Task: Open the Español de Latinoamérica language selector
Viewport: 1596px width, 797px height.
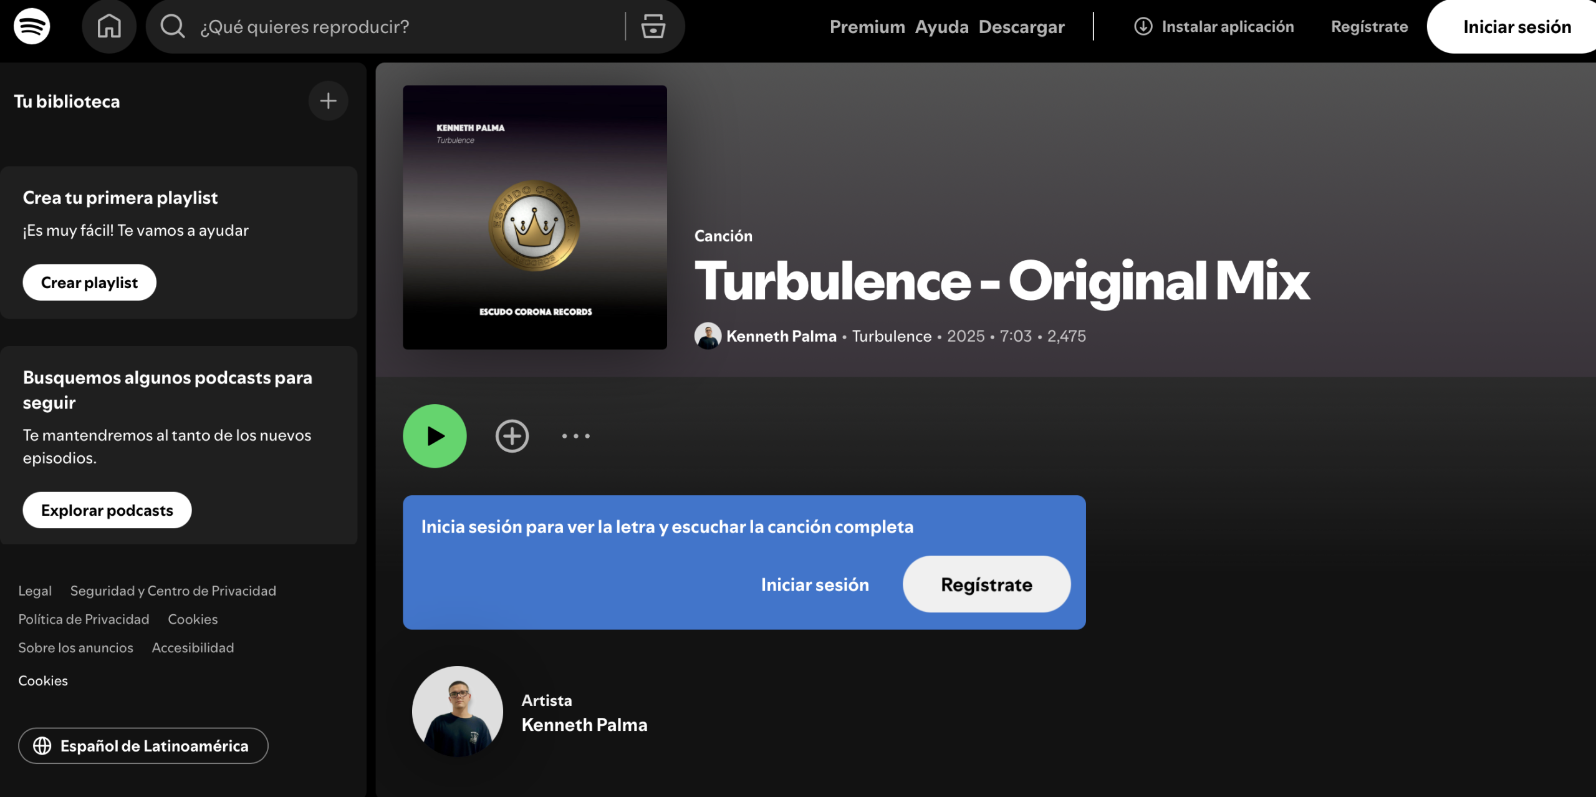Action: (x=143, y=746)
